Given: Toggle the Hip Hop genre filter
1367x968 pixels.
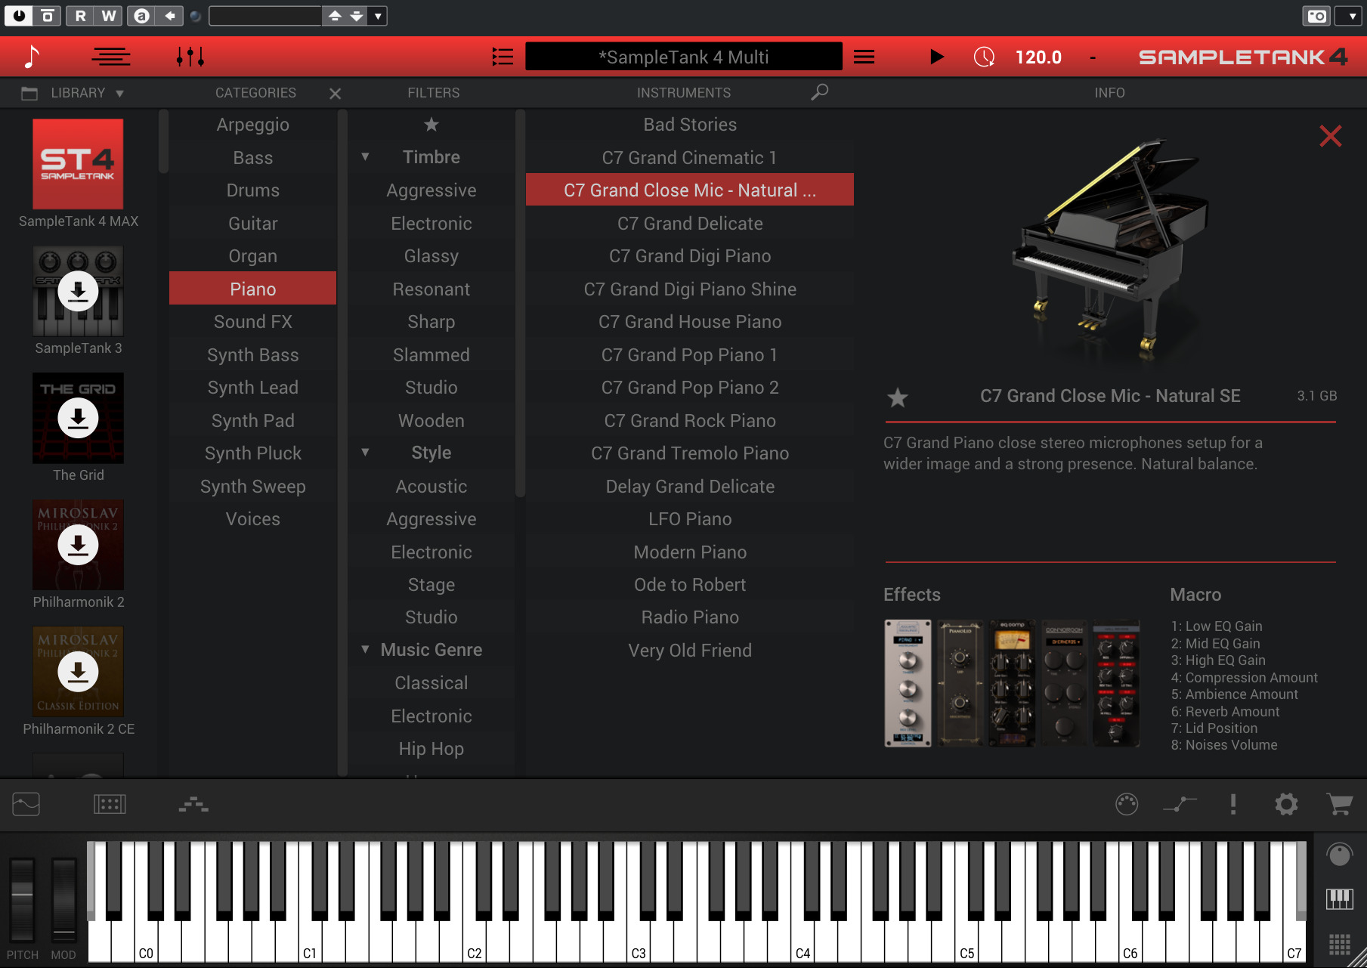Looking at the screenshot, I should point(431,749).
